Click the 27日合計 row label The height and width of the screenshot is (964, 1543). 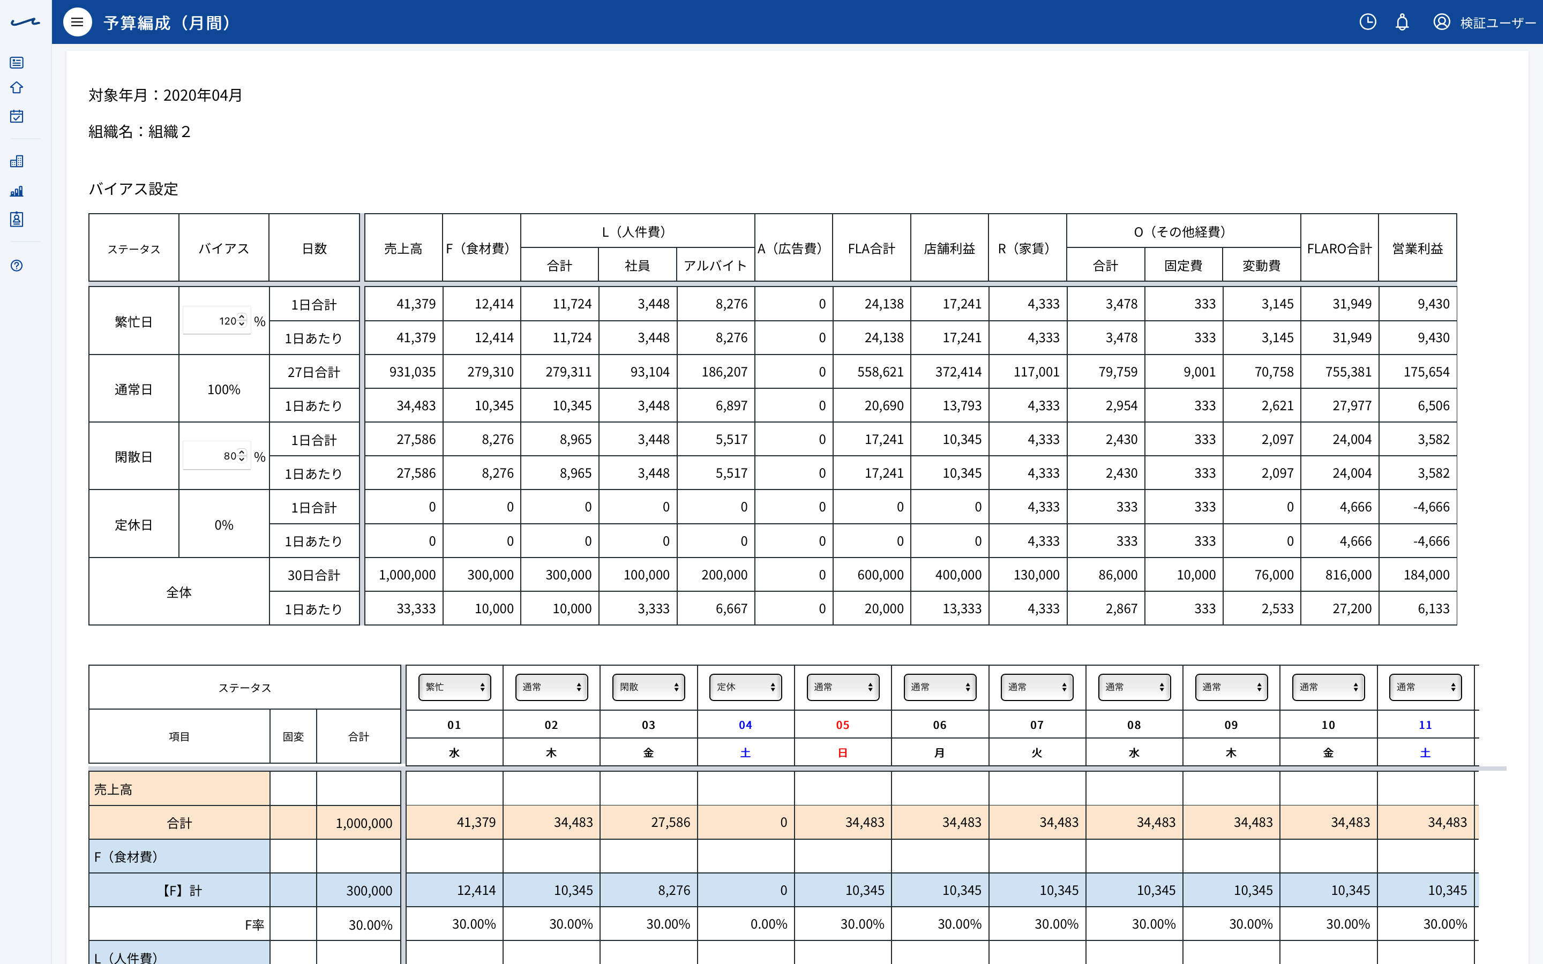click(314, 372)
